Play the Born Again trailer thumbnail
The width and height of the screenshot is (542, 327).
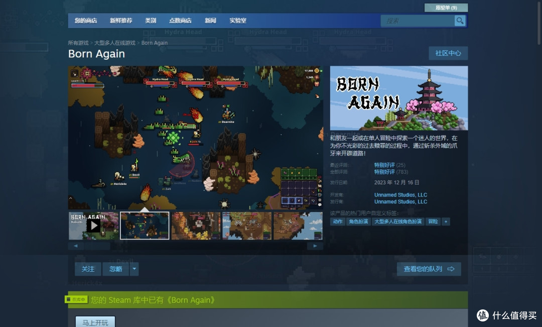pyautogui.click(x=93, y=226)
